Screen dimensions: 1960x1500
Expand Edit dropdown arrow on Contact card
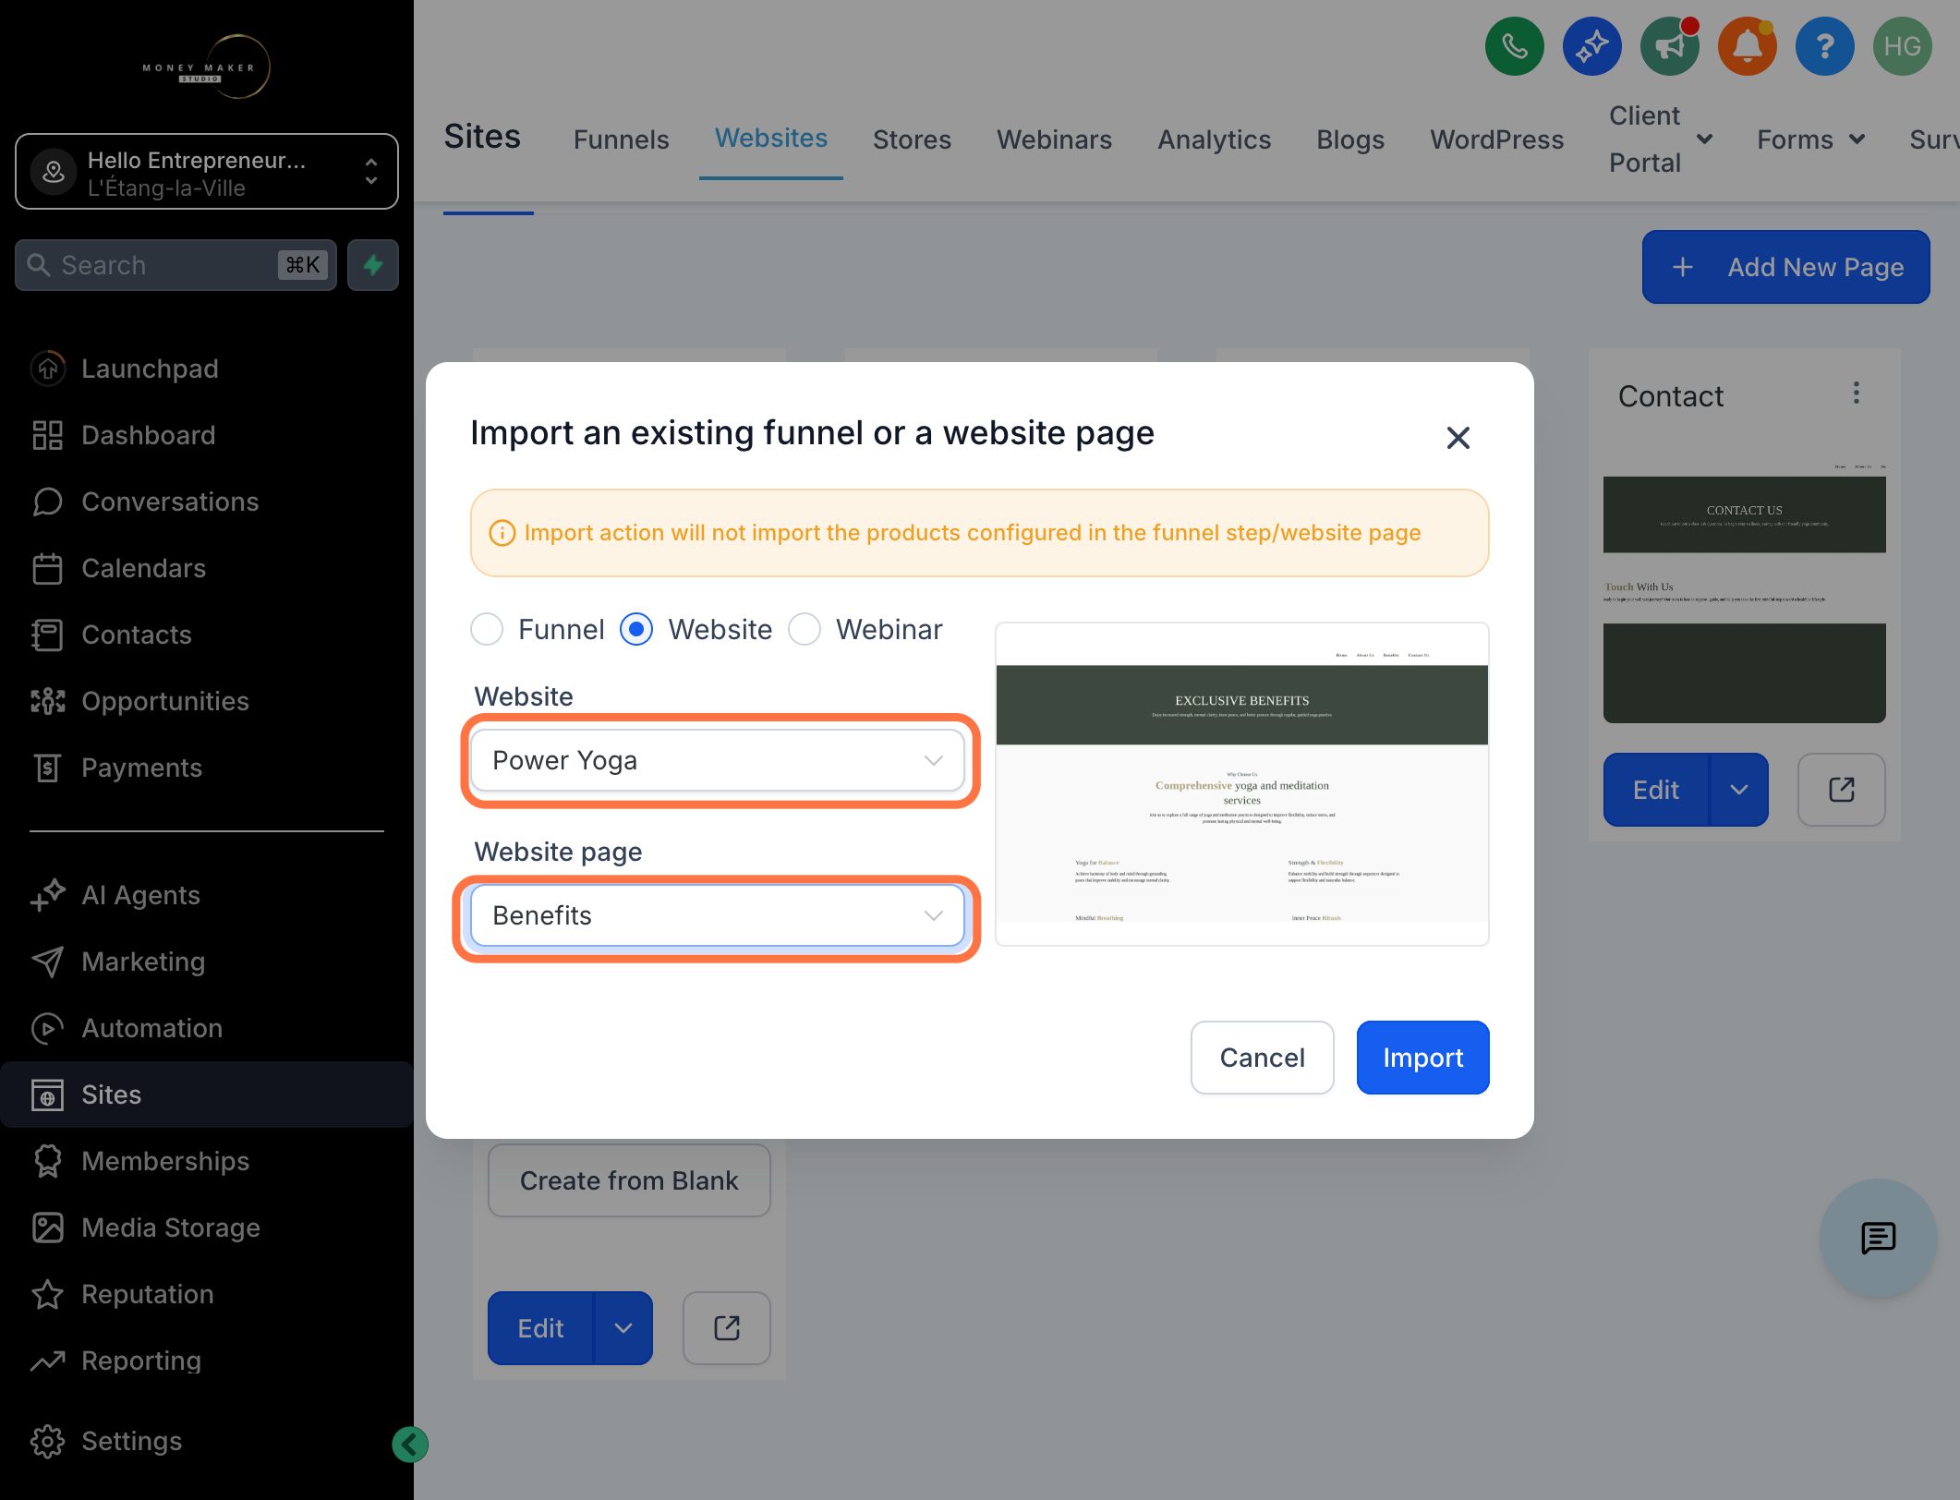1739,790
